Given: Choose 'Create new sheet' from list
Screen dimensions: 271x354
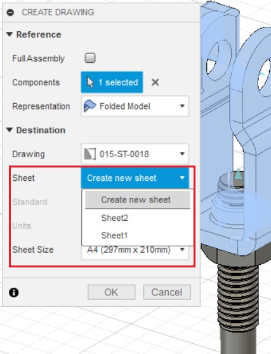Looking at the screenshot, I should tap(138, 199).
